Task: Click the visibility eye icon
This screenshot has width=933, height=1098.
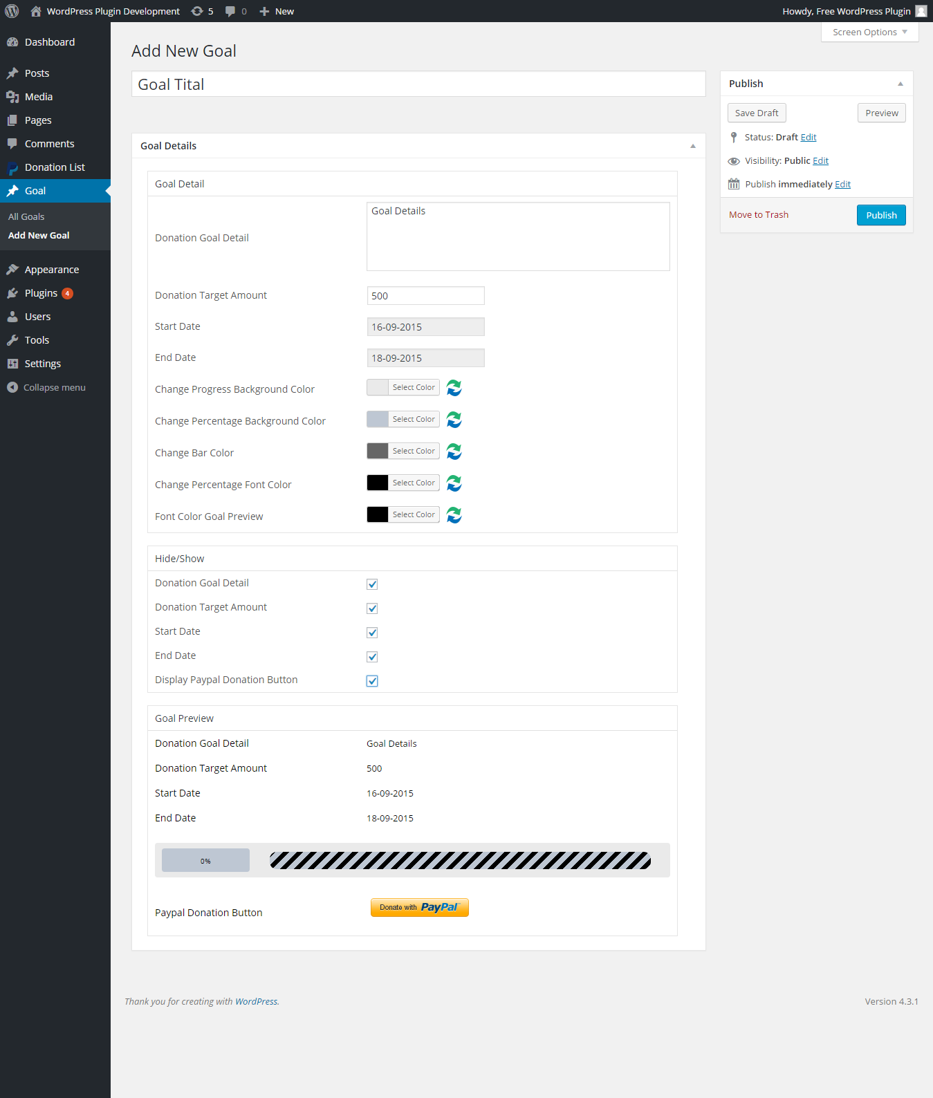Action: (734, 161)
